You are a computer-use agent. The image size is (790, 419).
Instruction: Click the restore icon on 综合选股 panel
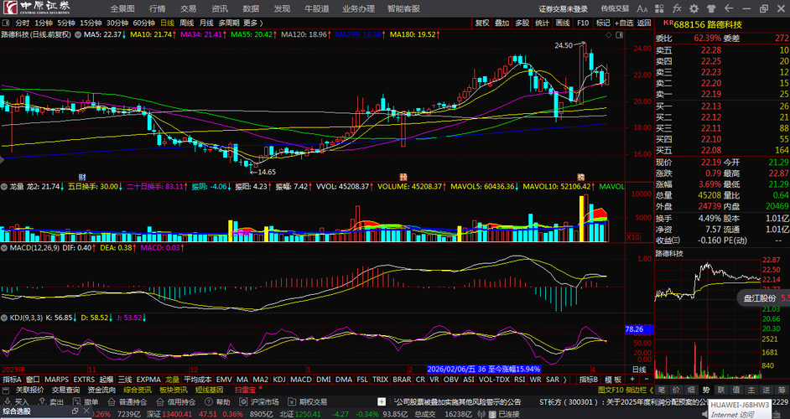pyautogui.click(x=75, y=411)
